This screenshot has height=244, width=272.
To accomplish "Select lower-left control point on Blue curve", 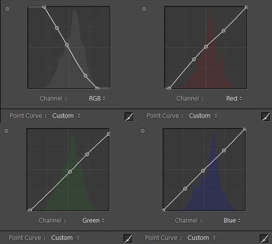I will (185, 189).
